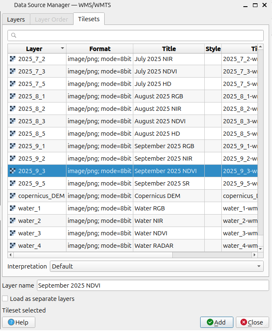The height and width of the screenshot is (332, 272).
Task: Open Help for this dialog
Action: coord(19,322)
